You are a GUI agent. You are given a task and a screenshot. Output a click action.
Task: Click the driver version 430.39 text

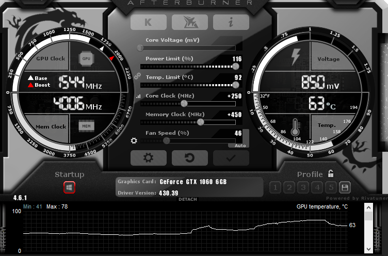click(169, 193)
